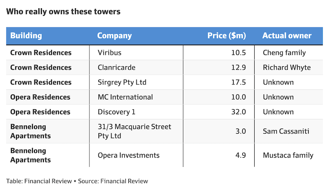
Task: Click the MC International cell
Action: pos(125,97)
